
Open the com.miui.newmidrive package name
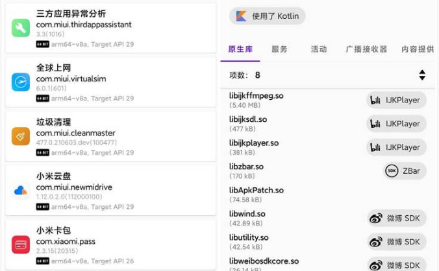point(74,187)
